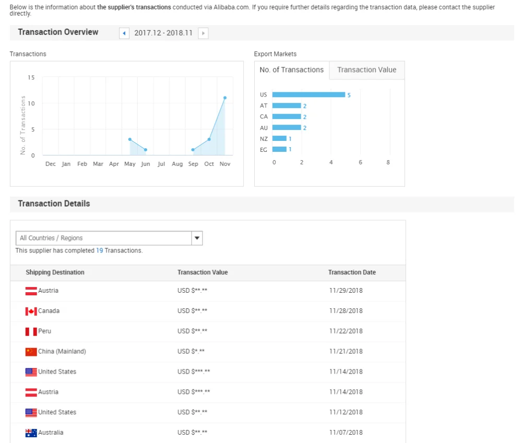
Task: Click the Austria flag icon in the first row
Action: click(31, 291)
